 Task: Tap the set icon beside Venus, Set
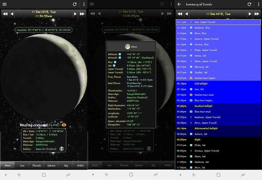191,55
